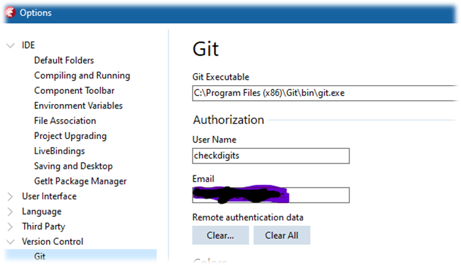Click the Git Executable path field
This screenshot has width=461, height=265.
326,93
